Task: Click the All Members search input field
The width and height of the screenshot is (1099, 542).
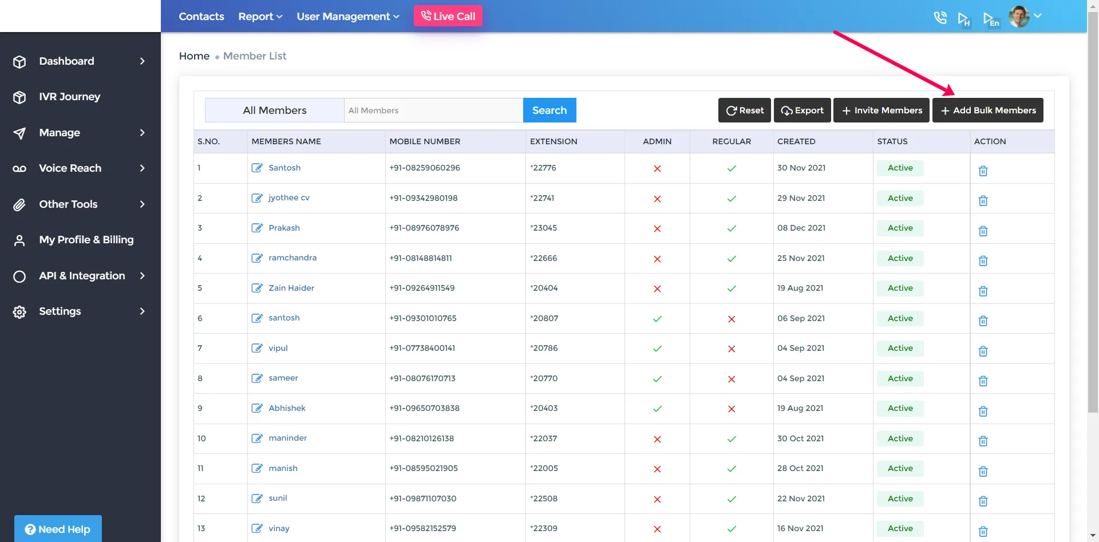Action: 433,110
